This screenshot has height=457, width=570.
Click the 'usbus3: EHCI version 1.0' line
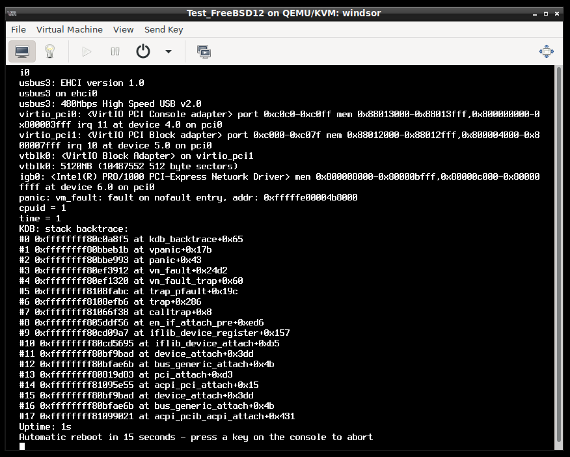coord(81,83)
